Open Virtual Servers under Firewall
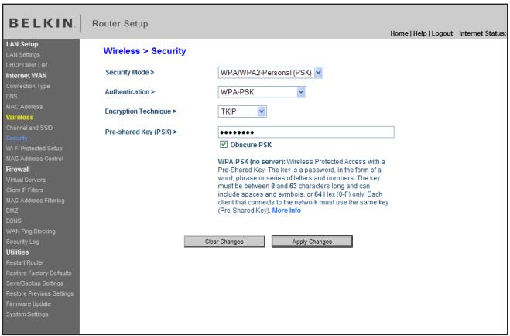 click(x=26, y=180)
